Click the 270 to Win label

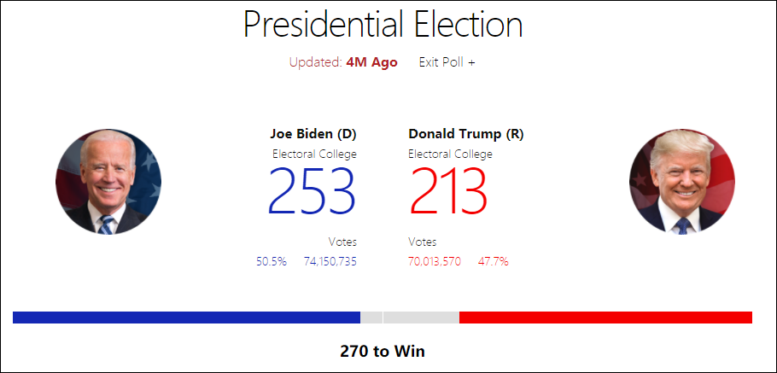pyautogui.click(x=383, y=351)
